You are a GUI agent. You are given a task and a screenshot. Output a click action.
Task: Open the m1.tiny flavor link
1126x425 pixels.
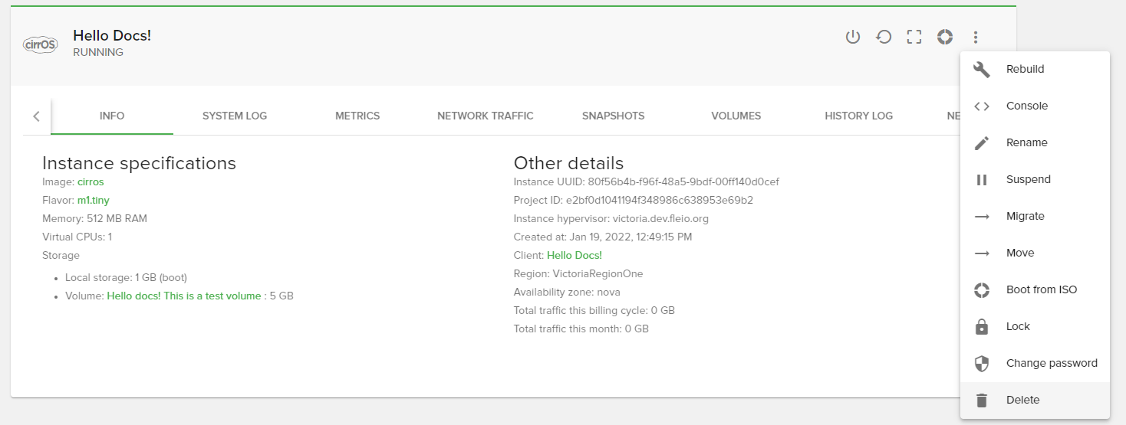point(93,200)
